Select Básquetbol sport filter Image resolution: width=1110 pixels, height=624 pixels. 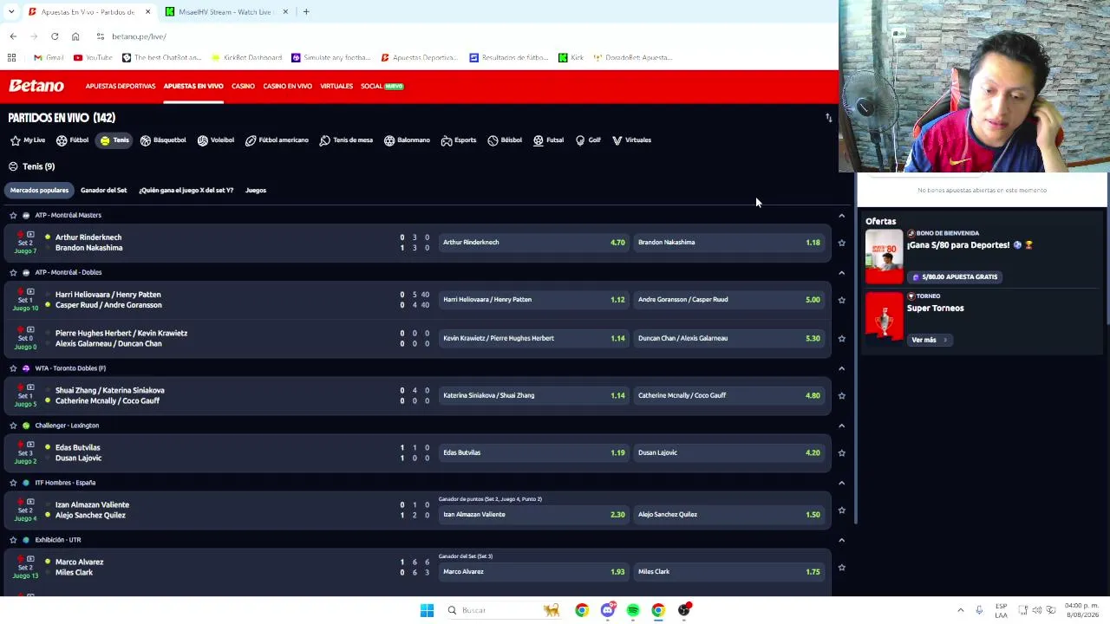tap(163, 140)
